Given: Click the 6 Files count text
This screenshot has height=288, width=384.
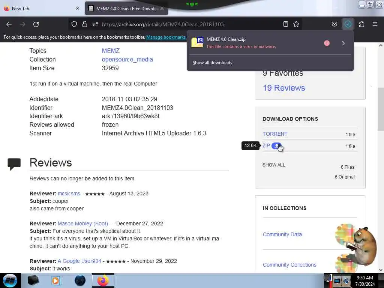Looking at the screenshot, I should pyautogui.click(x=348, y=167).
